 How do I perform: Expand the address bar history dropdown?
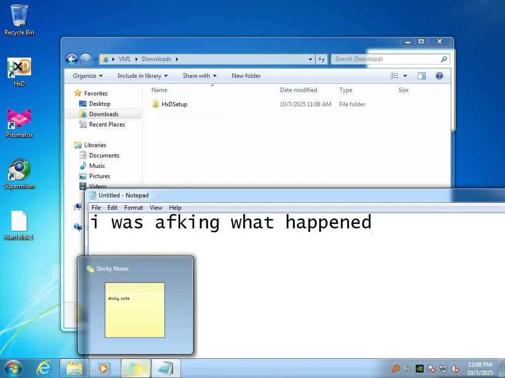pyautogui.click(x=310, y=59)
